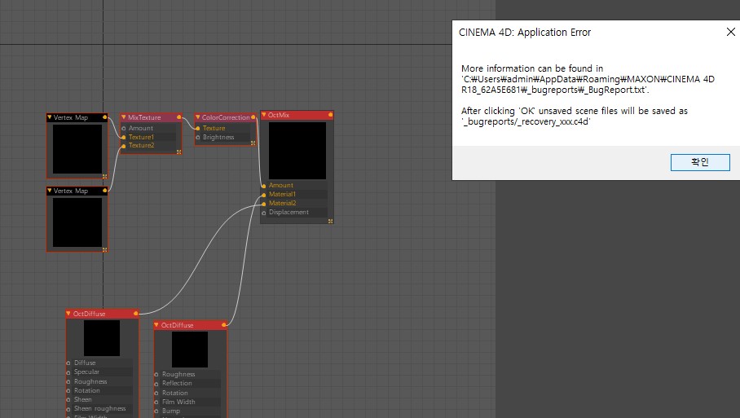Select preview thumbnail of OctDiffuse with Reflection
Screen dimensions: 740x418
[190, 350]
